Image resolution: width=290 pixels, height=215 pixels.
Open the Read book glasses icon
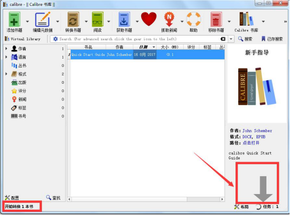(97, 19)
